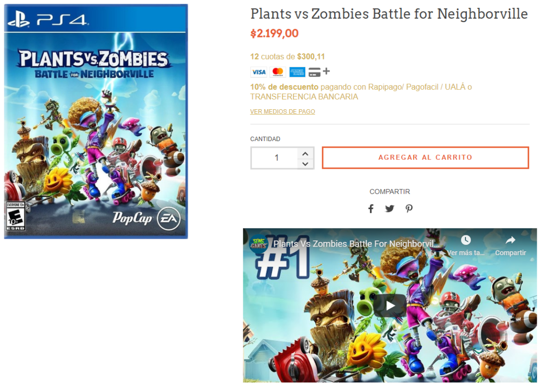Image resolution: width=541 pixels, height=384 pixels.
Task: Add product with Agregar al Carrito
Action: (425, 158)
